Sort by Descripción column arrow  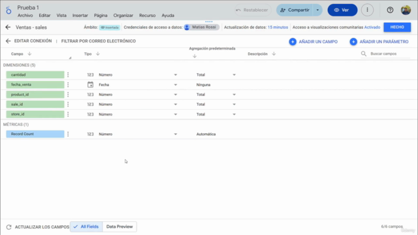point(274,54)
